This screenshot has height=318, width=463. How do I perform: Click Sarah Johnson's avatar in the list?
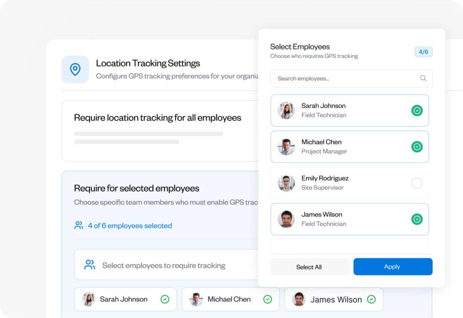286,110
